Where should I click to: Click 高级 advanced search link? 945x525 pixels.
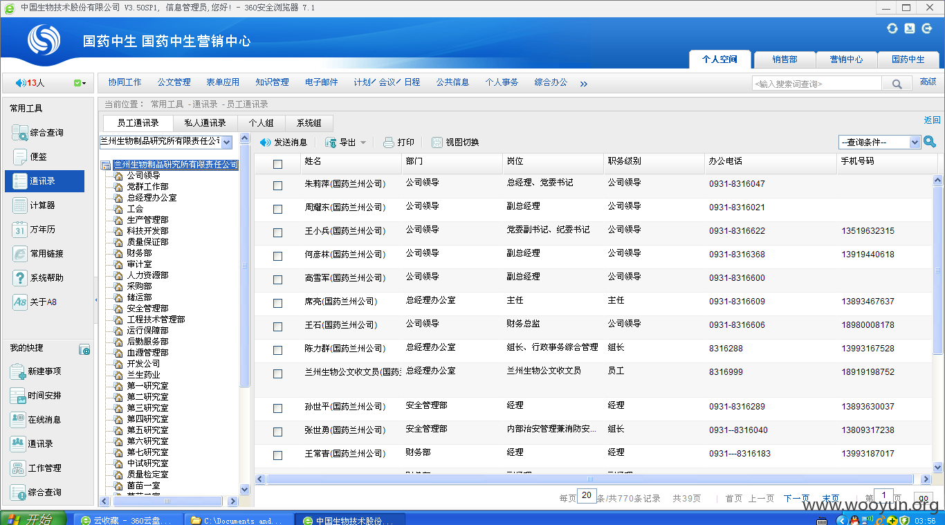[928, 82]
